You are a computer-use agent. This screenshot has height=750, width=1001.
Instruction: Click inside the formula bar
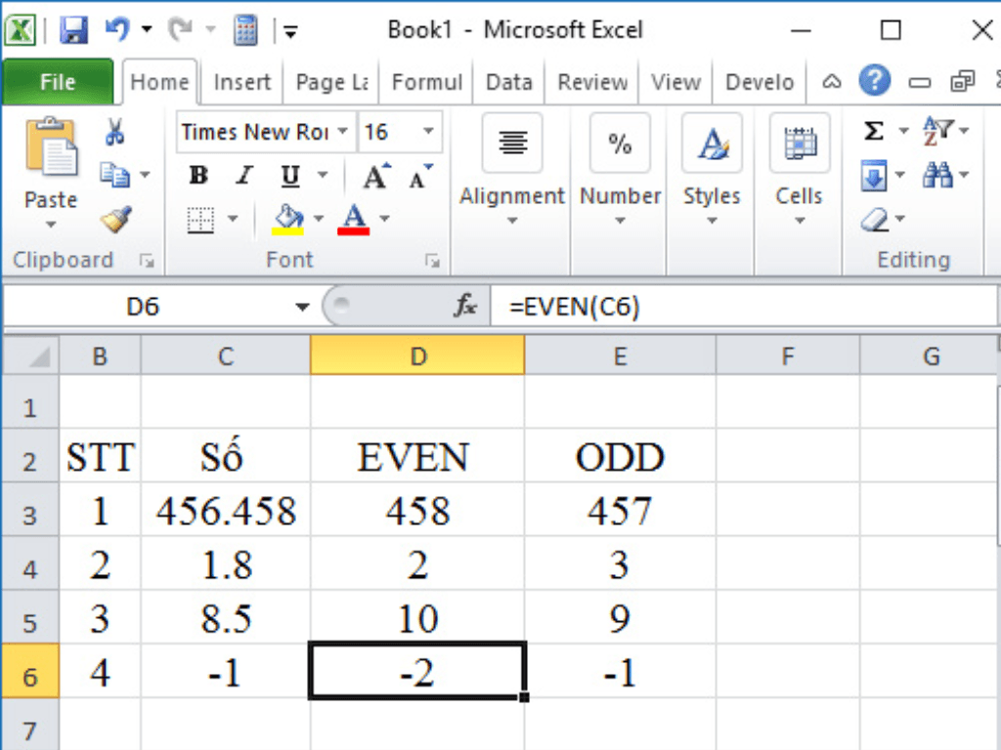(x=635, y=305)
